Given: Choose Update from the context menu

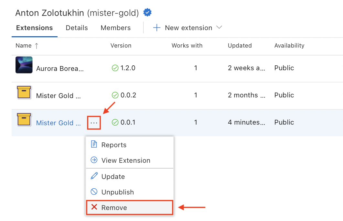Looking at the screenshot, I should [x=130, y=177].
